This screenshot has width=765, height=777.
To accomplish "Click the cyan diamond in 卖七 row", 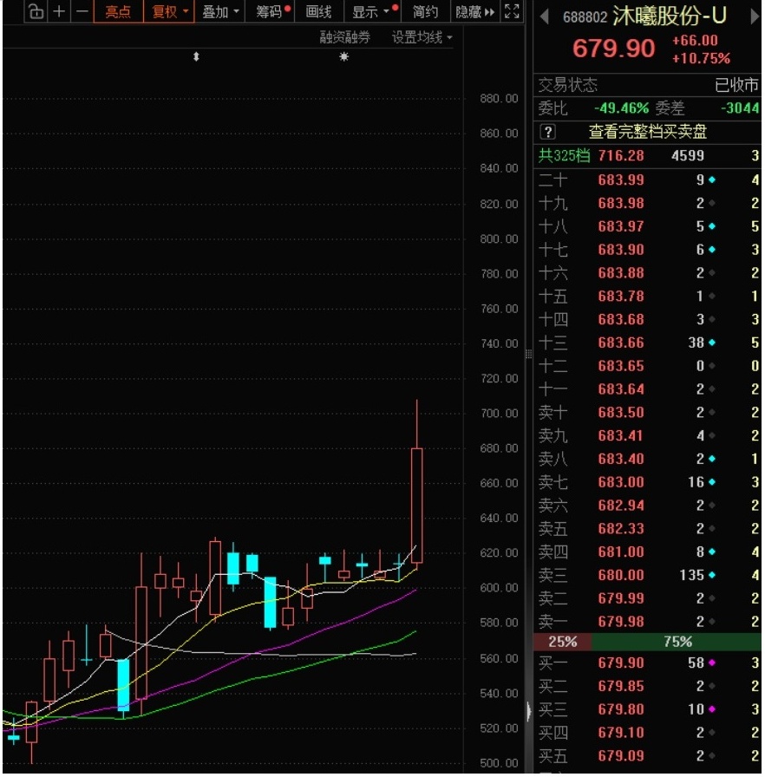I will [x=712, y=481].
